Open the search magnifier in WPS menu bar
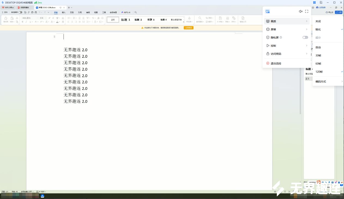Viewport: 344px width, 199px height. 136,12
